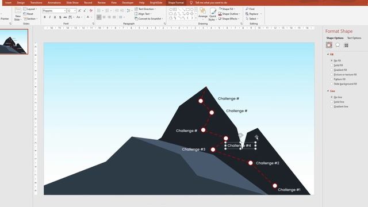Click Tell me what you want lightbulb
368x207 pixels.
tap(191, 2)
